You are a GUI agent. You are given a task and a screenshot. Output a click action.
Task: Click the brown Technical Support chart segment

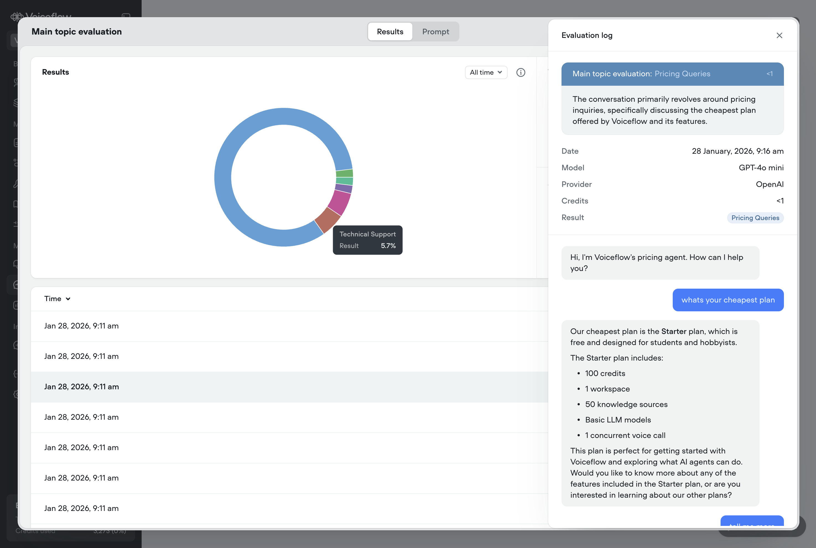tap(327, 220)
